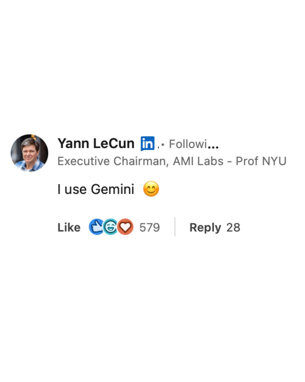The width and height of the screenshot is (305, 382).
Task: Click the blue LinkedIn 'in' badge icon
Action: [147, 143]
